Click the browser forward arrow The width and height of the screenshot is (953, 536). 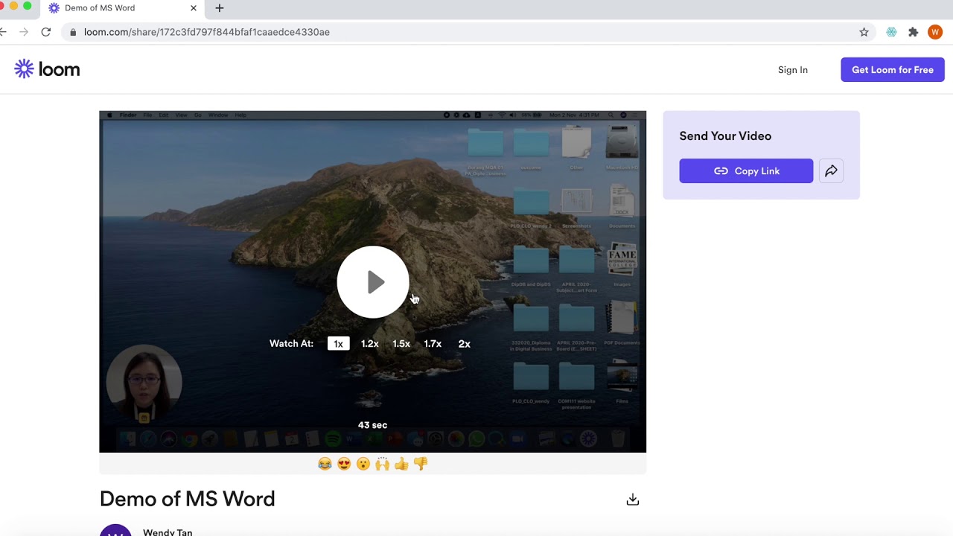[x=24, y=32]
